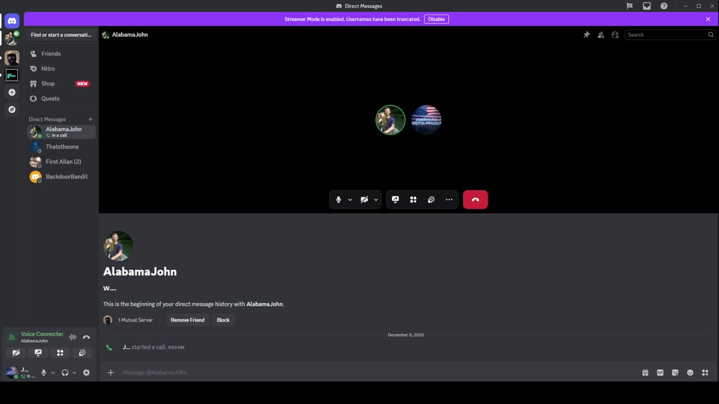This screenshot has width=719, height=404.
Task: Expand microphone options arrow in call controls
Action: tap(350, 200)
